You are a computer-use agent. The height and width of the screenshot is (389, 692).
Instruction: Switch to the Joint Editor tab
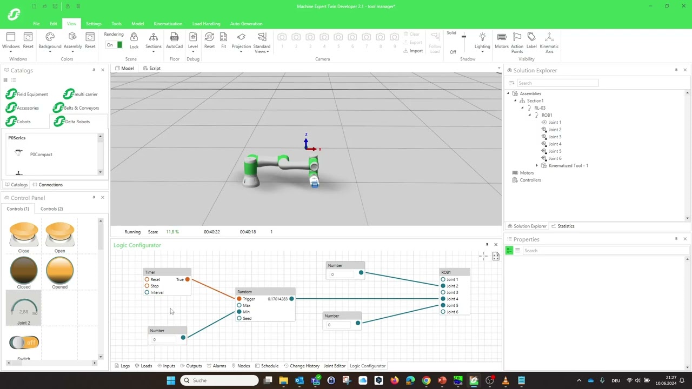[335, 366]
